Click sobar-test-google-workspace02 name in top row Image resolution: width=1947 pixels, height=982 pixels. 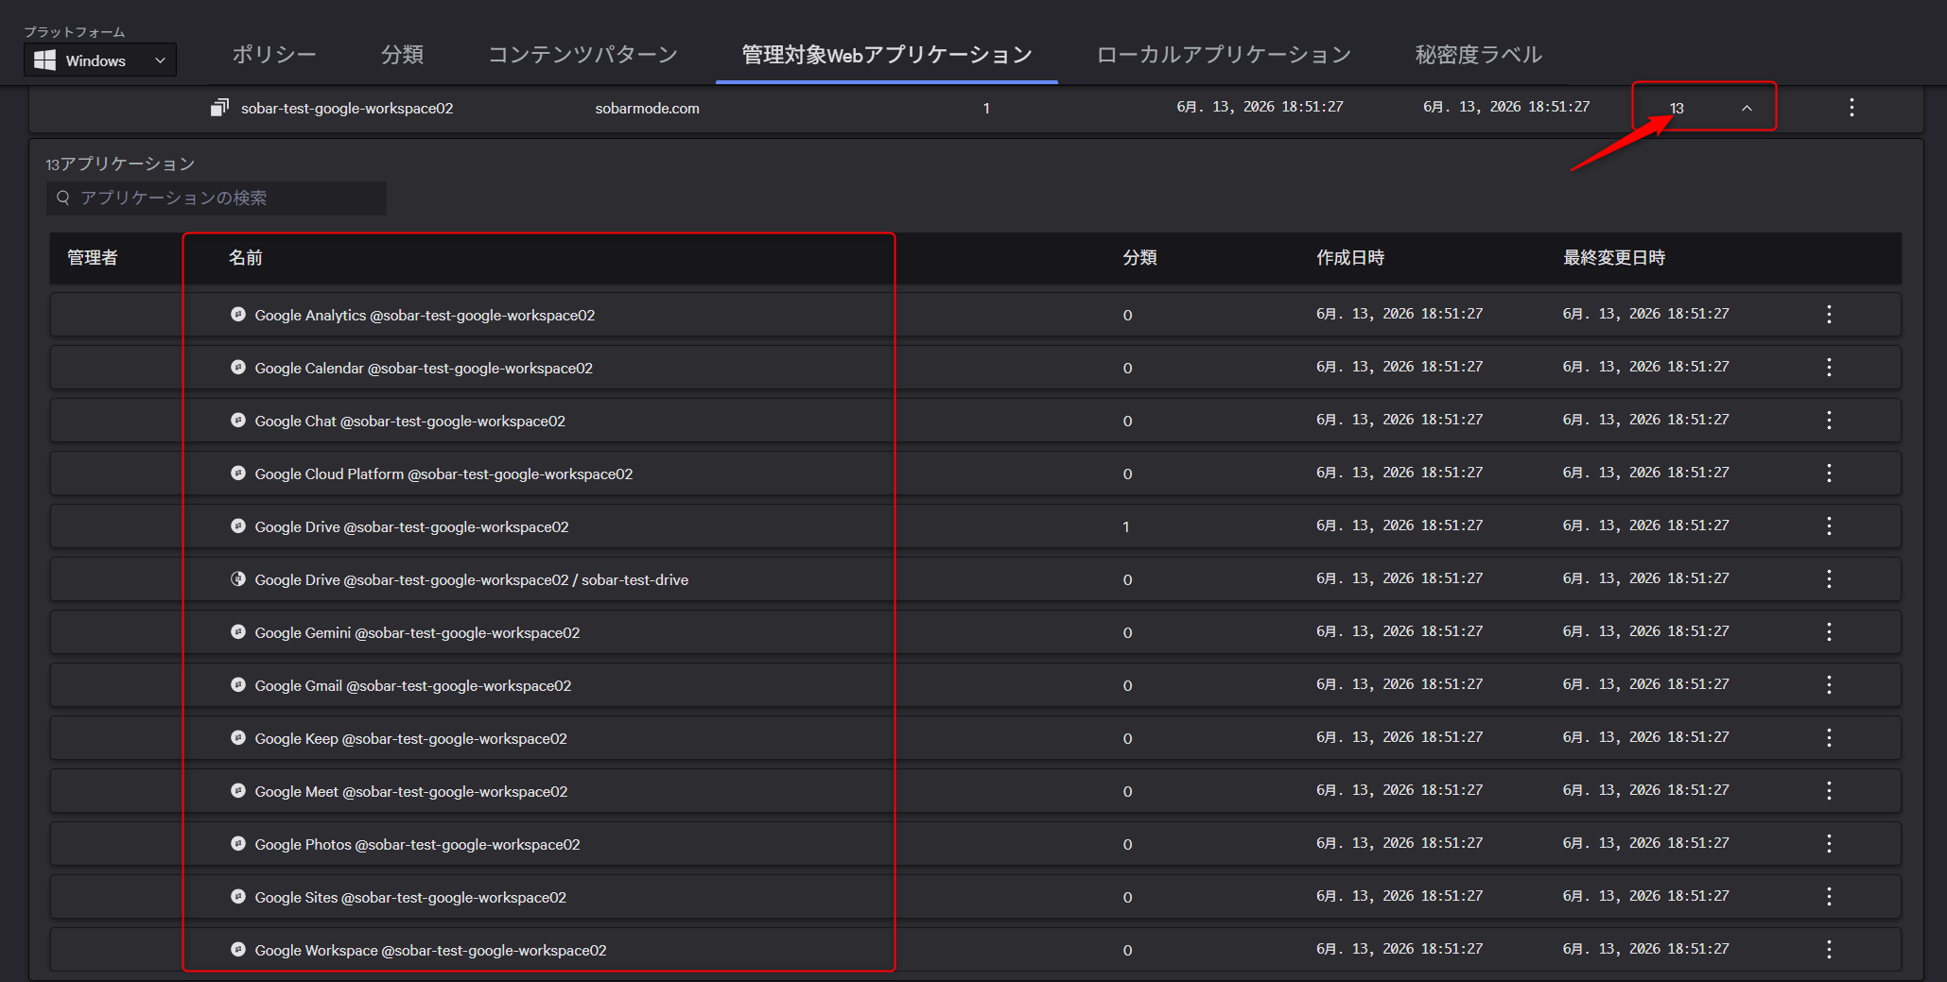(x=347, y=108)
